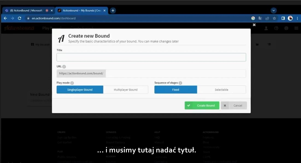Select Multiplayer Bound play mode
This screenshot has height=163, width=301.
point(125,90)
